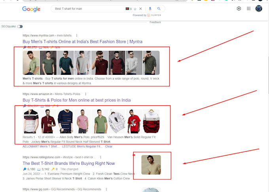Open Amazon red graphic tee thumbnail
This screenshot has height=192, width=269.
[134, 121]
